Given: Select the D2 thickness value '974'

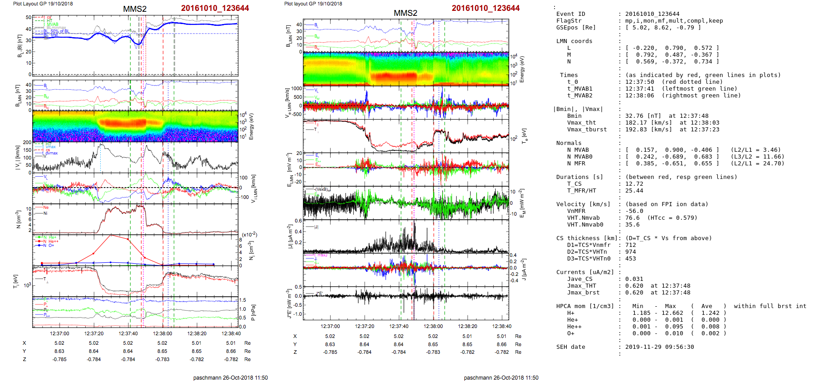Looking at the screenshot, I should [631, 252].
